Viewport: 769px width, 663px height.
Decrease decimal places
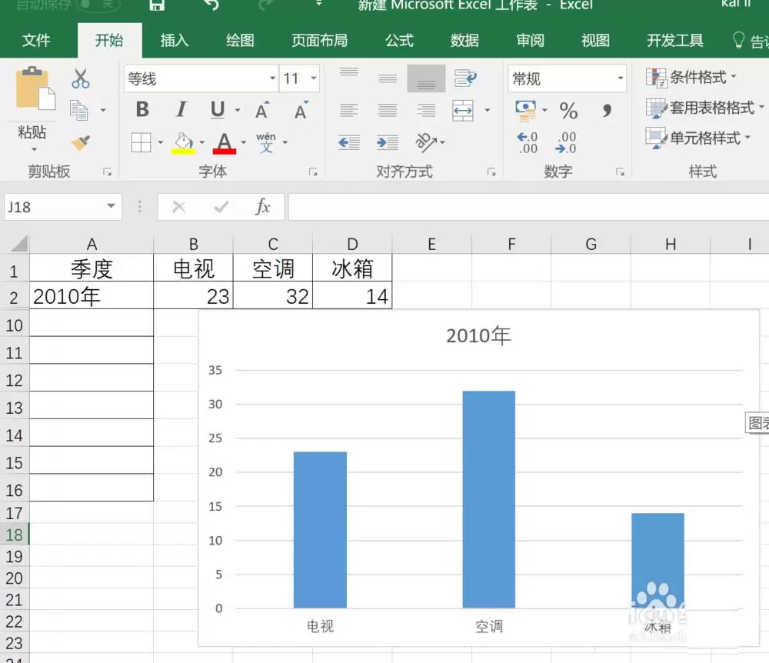[566, 143]
